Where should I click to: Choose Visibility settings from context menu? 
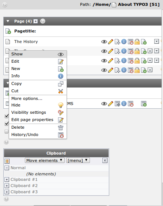point(38,112)
